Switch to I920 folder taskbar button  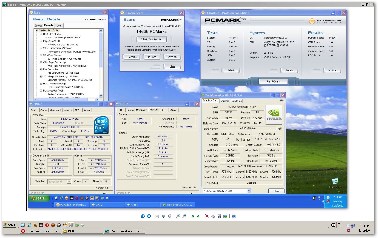82,231
